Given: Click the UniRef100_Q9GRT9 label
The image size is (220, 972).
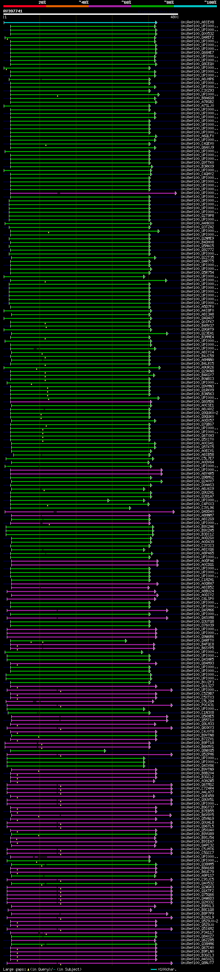Looking at the screenshot, I should click(x=197, y=329).
